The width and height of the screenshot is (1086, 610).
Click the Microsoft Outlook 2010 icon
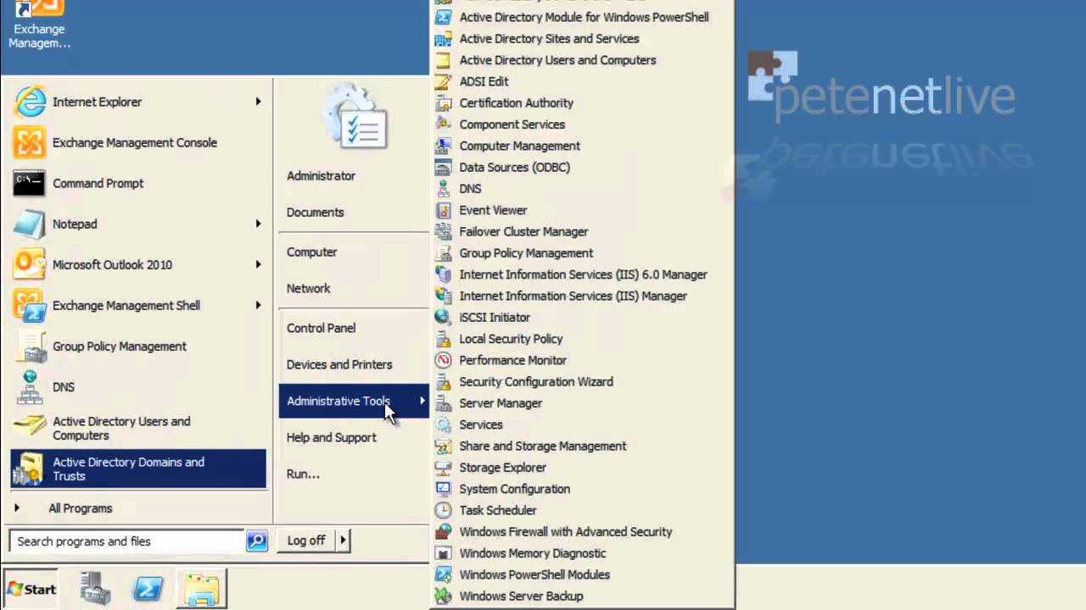[30, 264]
